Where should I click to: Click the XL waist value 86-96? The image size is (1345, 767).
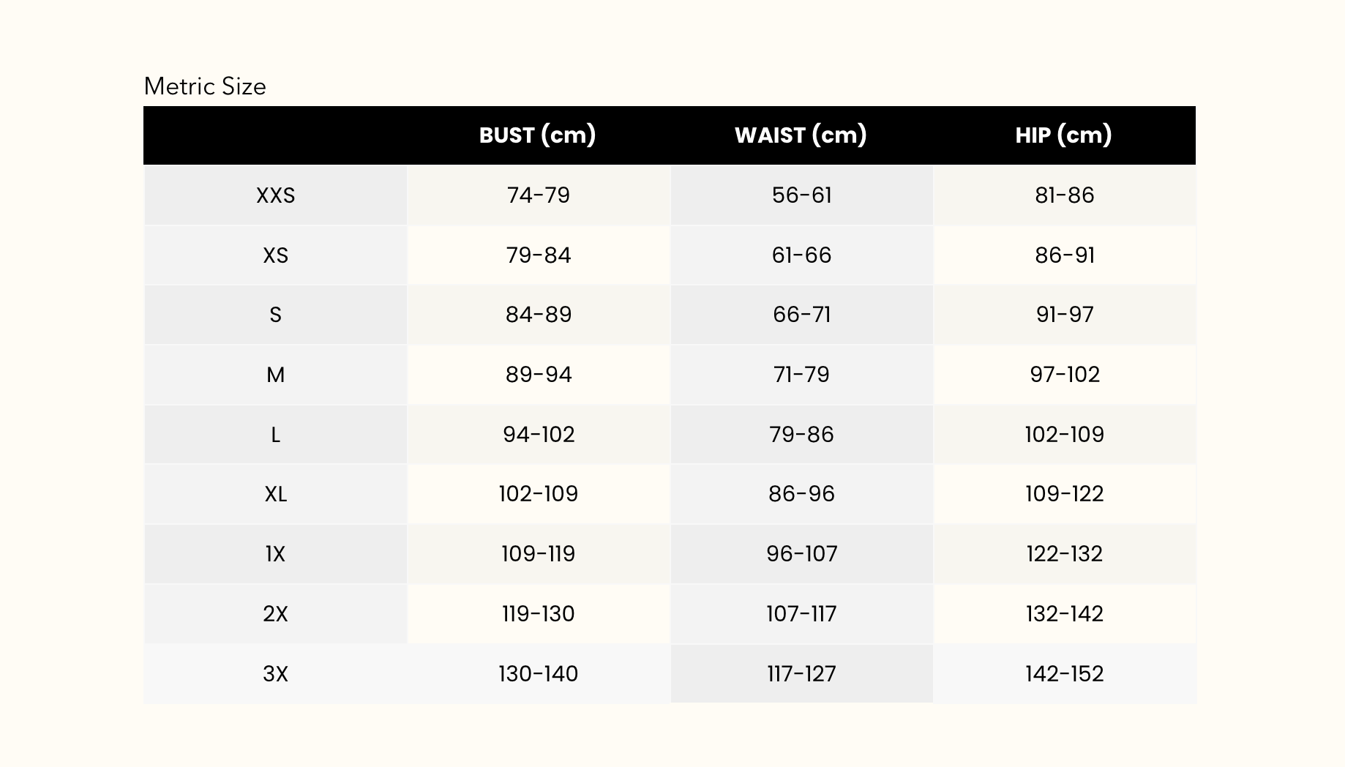pos(801,494)
